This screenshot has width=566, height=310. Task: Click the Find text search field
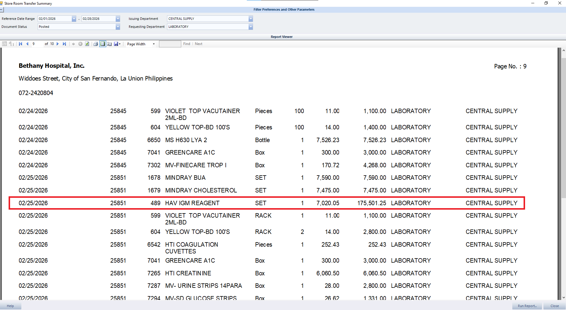(170, 44)
